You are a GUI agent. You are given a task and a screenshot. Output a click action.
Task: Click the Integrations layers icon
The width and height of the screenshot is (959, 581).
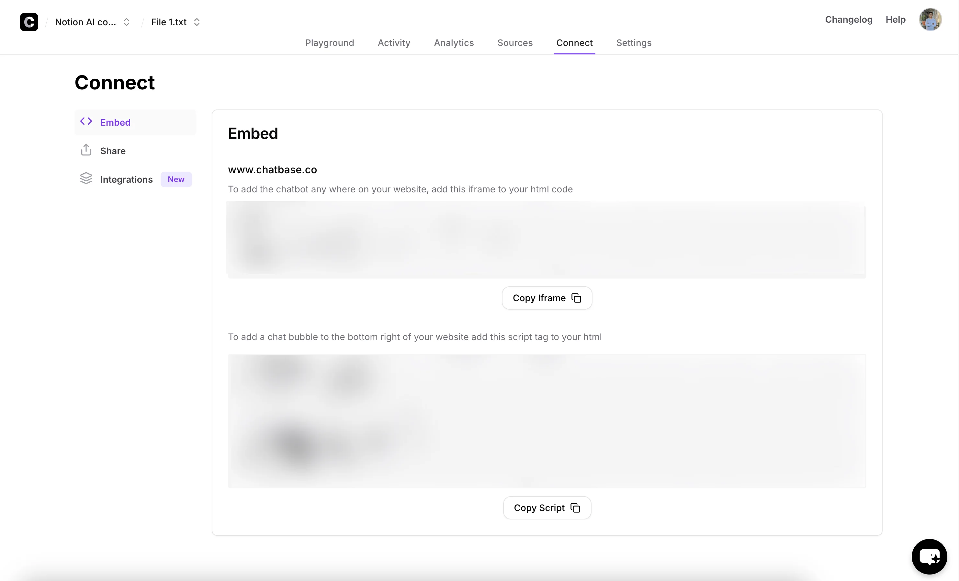click(x=86, y=178)
